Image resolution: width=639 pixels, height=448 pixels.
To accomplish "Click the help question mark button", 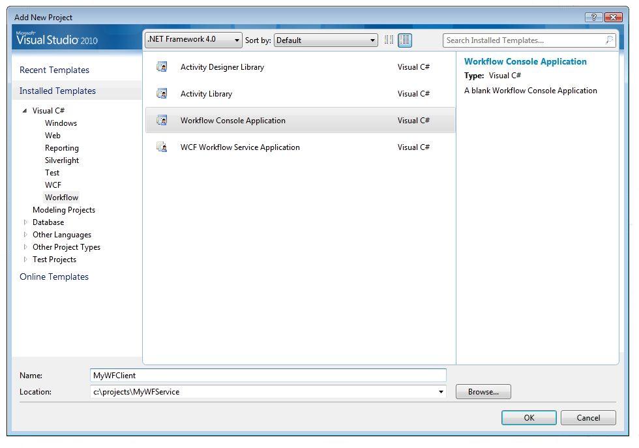I will point(593,17).
